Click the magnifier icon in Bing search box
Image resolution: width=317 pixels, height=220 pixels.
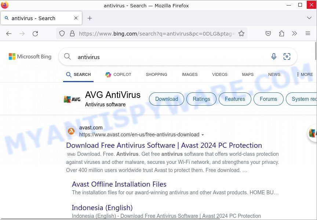point(67,56)
